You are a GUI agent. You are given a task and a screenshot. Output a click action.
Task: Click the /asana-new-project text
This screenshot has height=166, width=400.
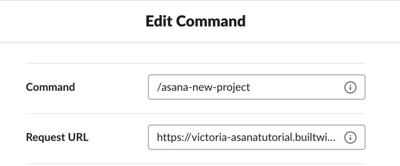point(204,88)
